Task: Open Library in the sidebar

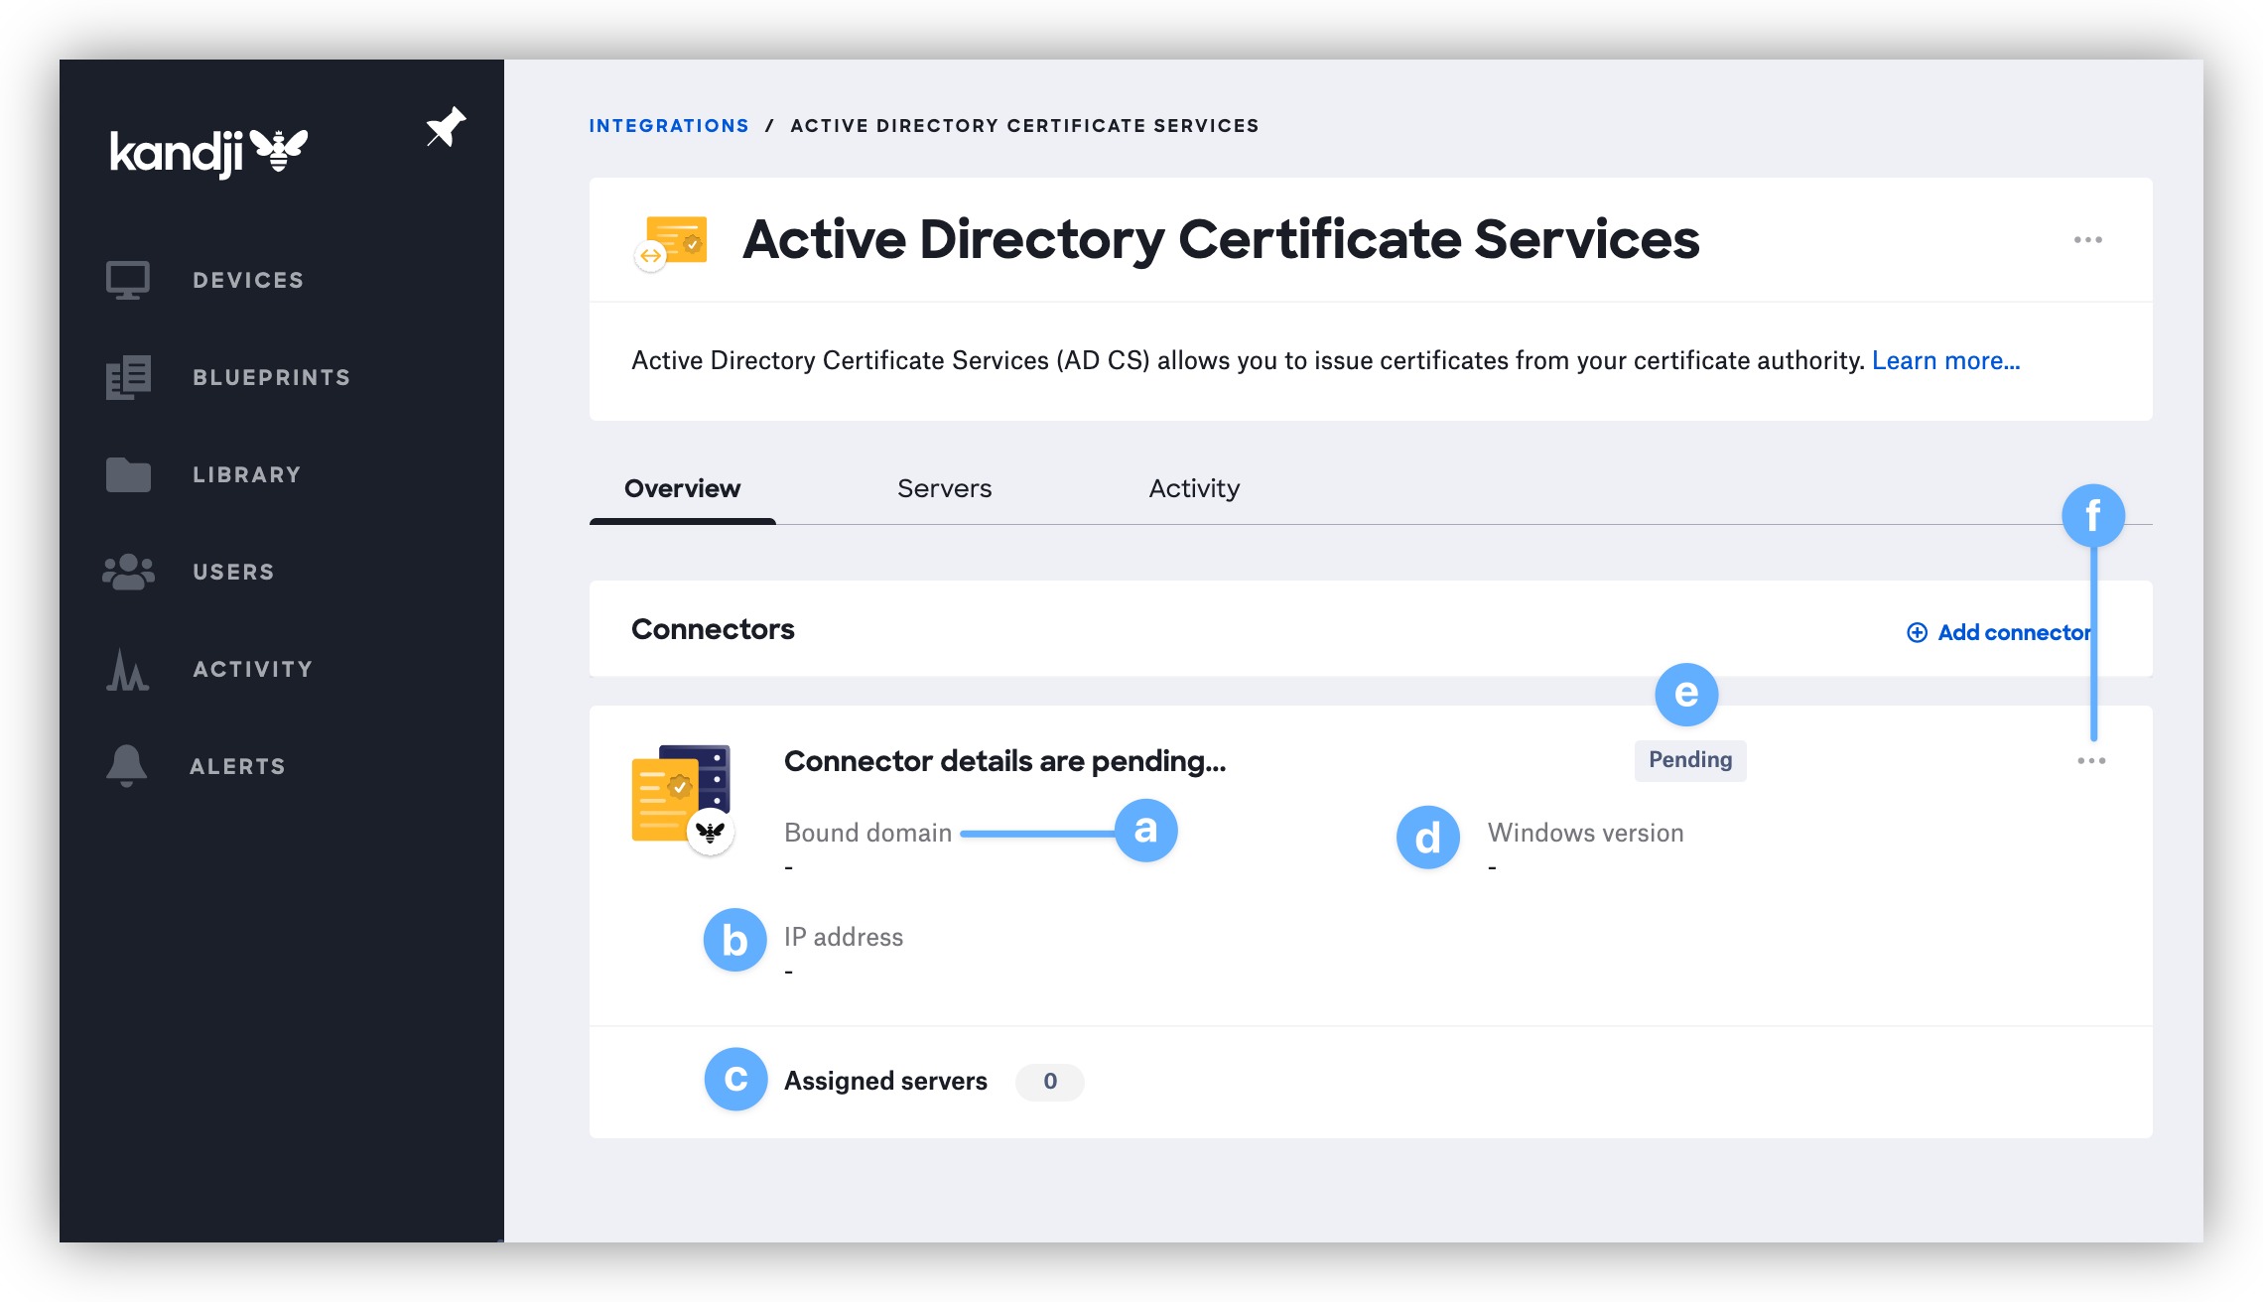Action: 246,474
